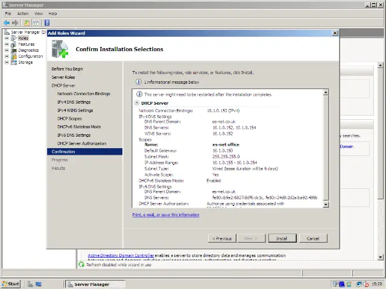
Task: Click the blue monitor tray icon
Action: pos(342,284)
